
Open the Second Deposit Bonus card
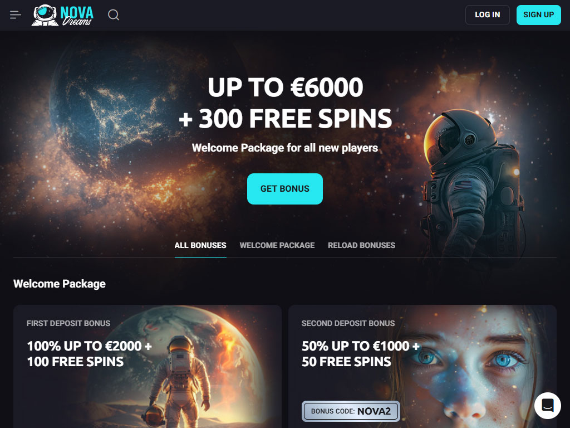422,367
